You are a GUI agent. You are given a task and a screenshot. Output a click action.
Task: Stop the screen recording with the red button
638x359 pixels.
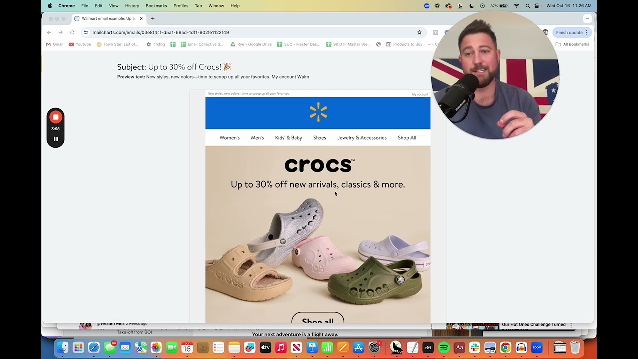pyautogui.click(x=55, y=117)
